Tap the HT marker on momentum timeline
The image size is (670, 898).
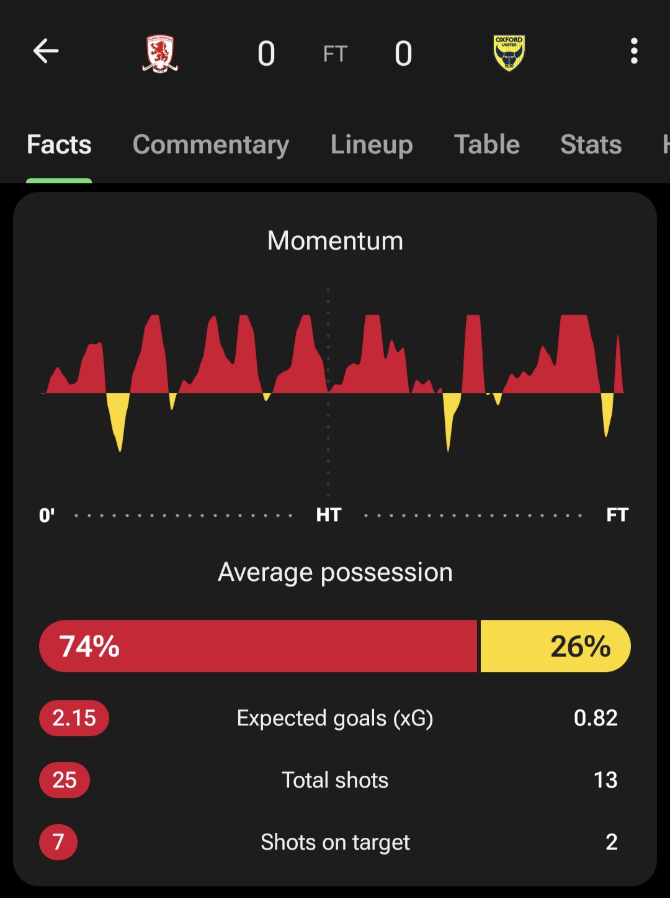tap(328, 515)
